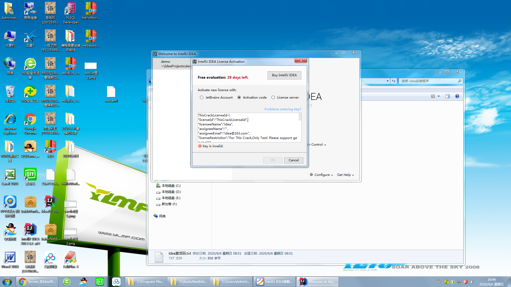Screen dimensions: 511x287
Task: Toggle the Explorer preview pane icon
Action: point(448,96)
